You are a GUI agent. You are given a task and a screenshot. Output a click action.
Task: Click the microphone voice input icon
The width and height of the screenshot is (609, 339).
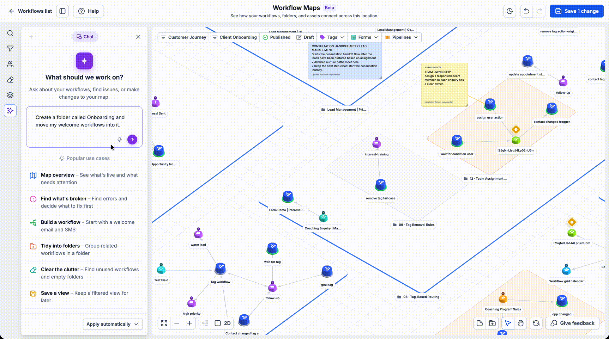[120, 140]
